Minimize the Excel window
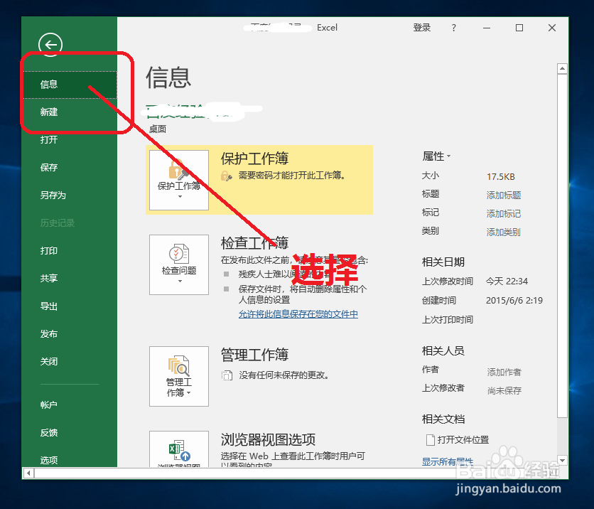The height and width of the screenshot is (509, 594). [x=487, y=28]
